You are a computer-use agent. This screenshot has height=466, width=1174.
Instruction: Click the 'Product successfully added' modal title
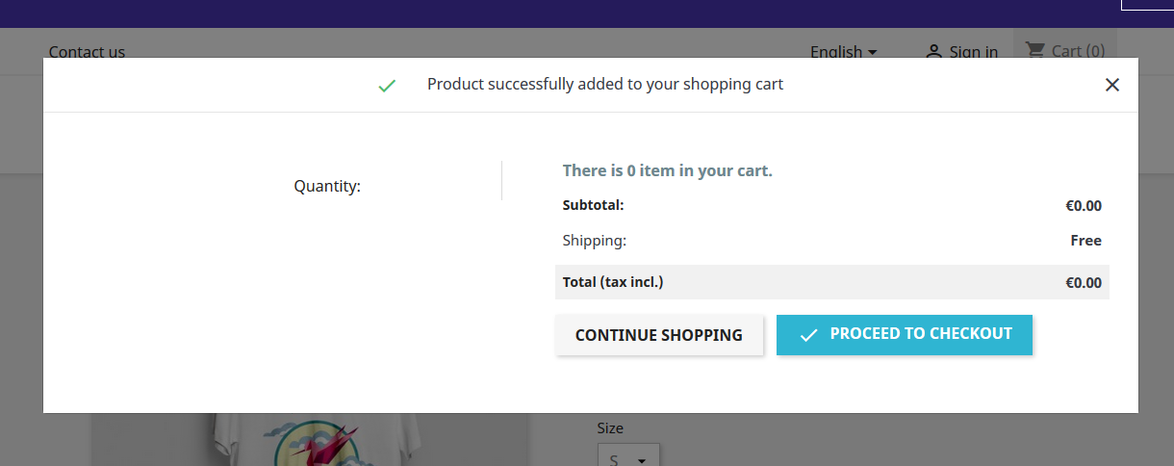604,85
